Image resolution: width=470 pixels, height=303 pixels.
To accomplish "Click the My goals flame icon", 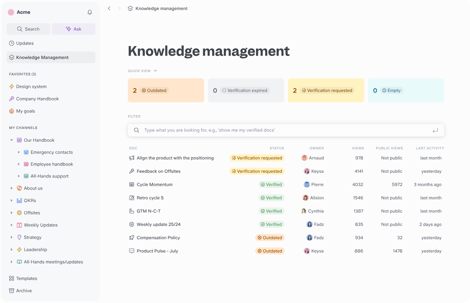I will click(x=12, y=111).
